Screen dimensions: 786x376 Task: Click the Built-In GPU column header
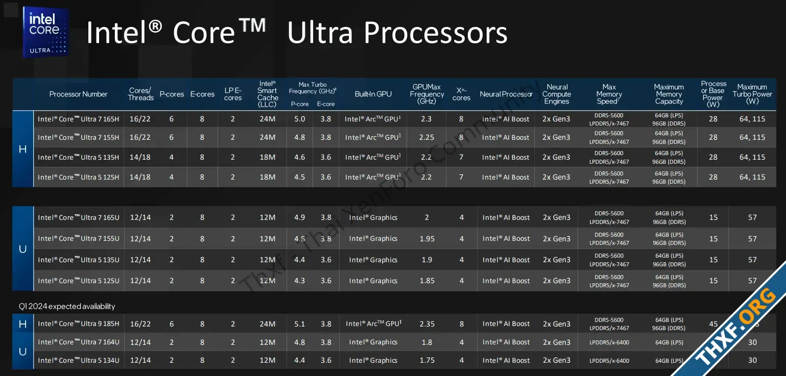coord(373,94)
